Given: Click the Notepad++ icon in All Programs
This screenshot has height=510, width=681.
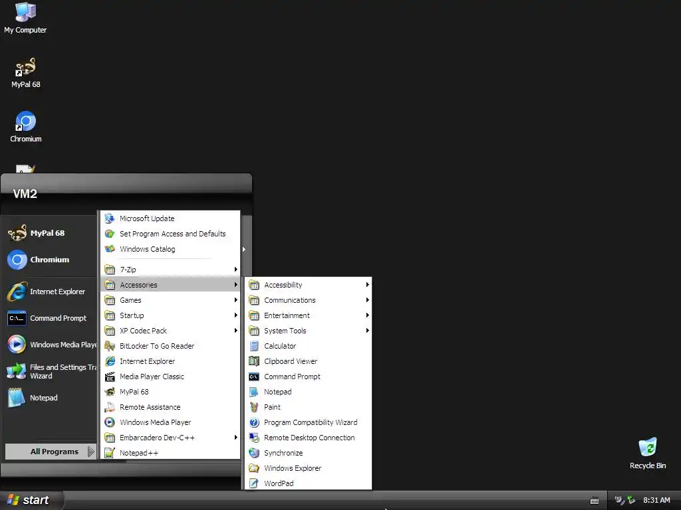Looking at the screenshot, I should click(x=110, y=453).
